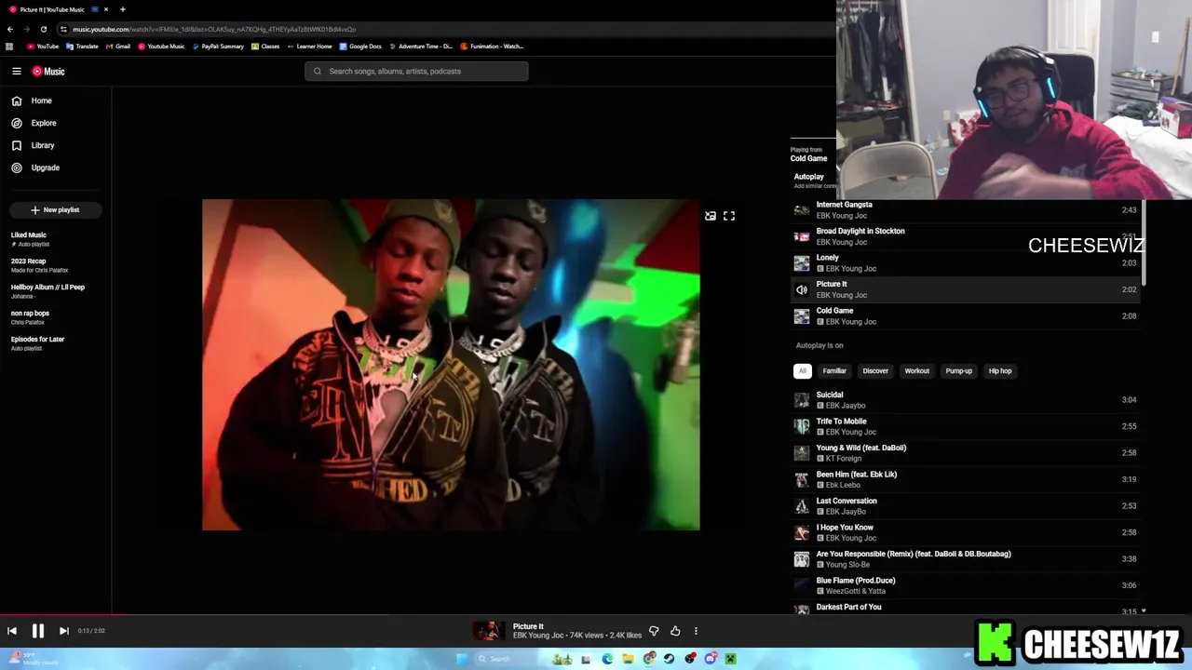This screenshot has width=1192, height=670.
Task: Play Internet Gangsta from queue
Action: (x=964, y=209)
